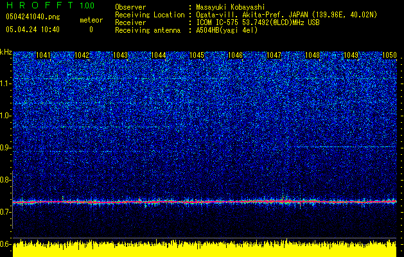Click the 1045 time marker
This screenshot has height=257, width=404.
tap(197, 55)
